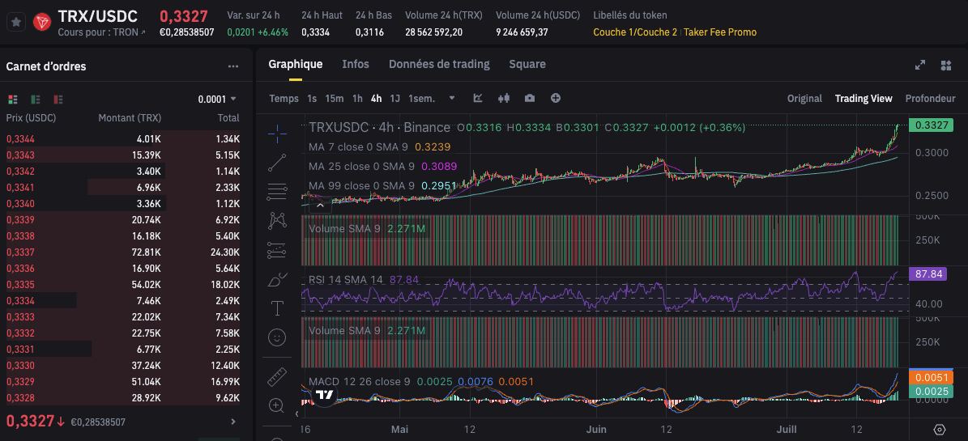Select the zoom in magnifier tool
Image resolution: width=968 pixels, height=441 pixels.
276,405
